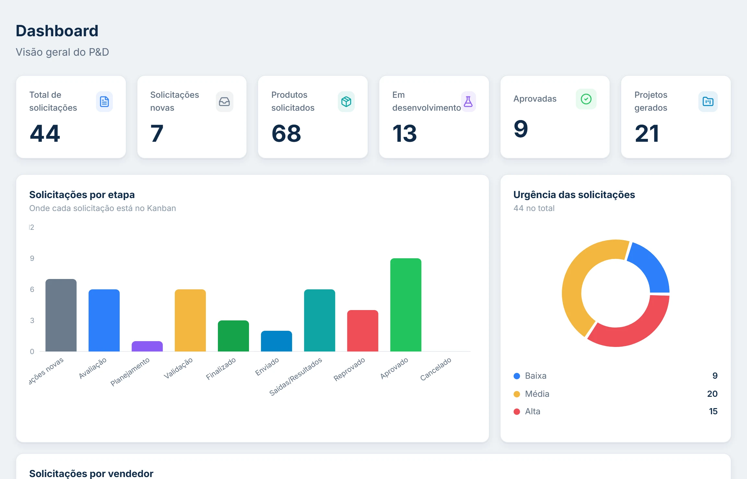Click the 'Solicitações por etapa' heading

pos(82,195)
